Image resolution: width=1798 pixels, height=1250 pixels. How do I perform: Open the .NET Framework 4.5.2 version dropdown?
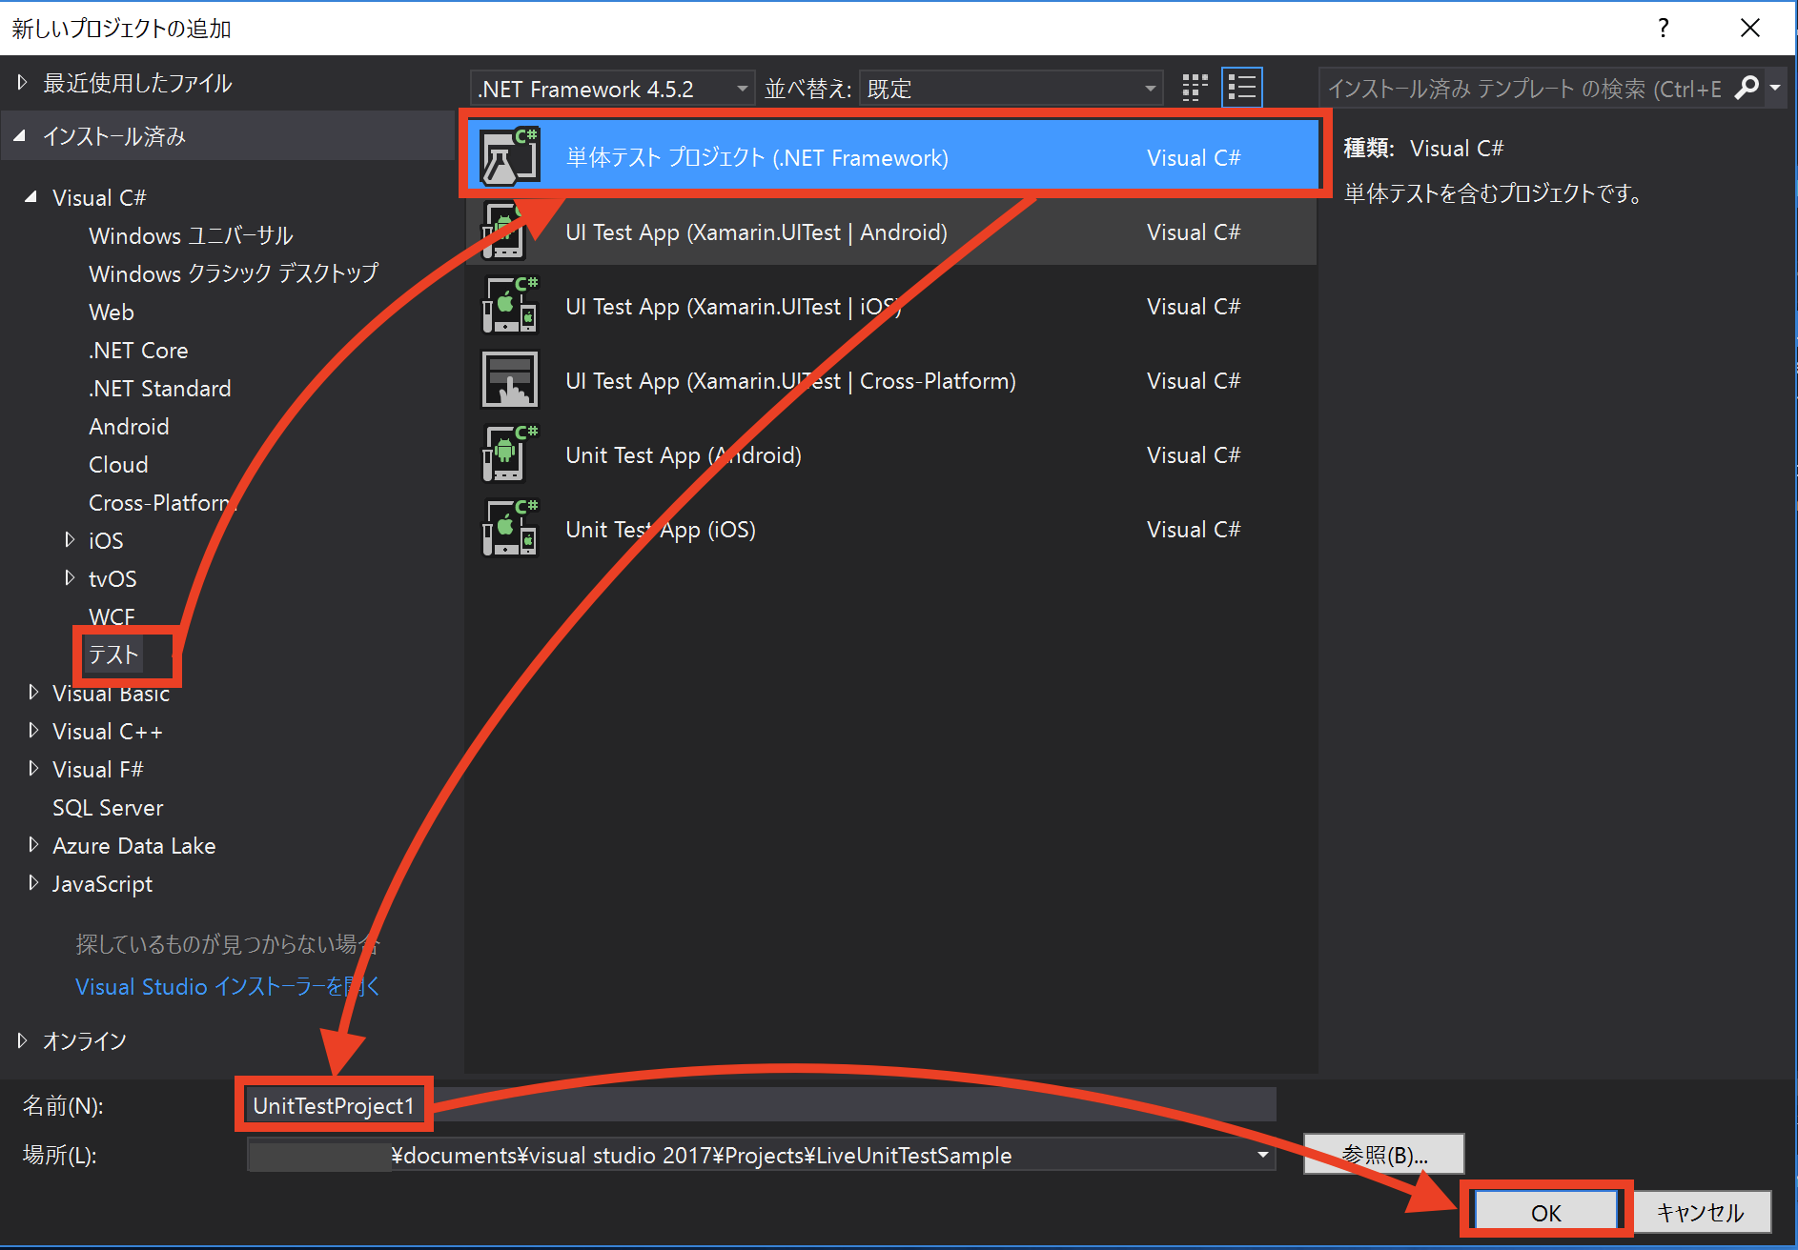[613, 89]
